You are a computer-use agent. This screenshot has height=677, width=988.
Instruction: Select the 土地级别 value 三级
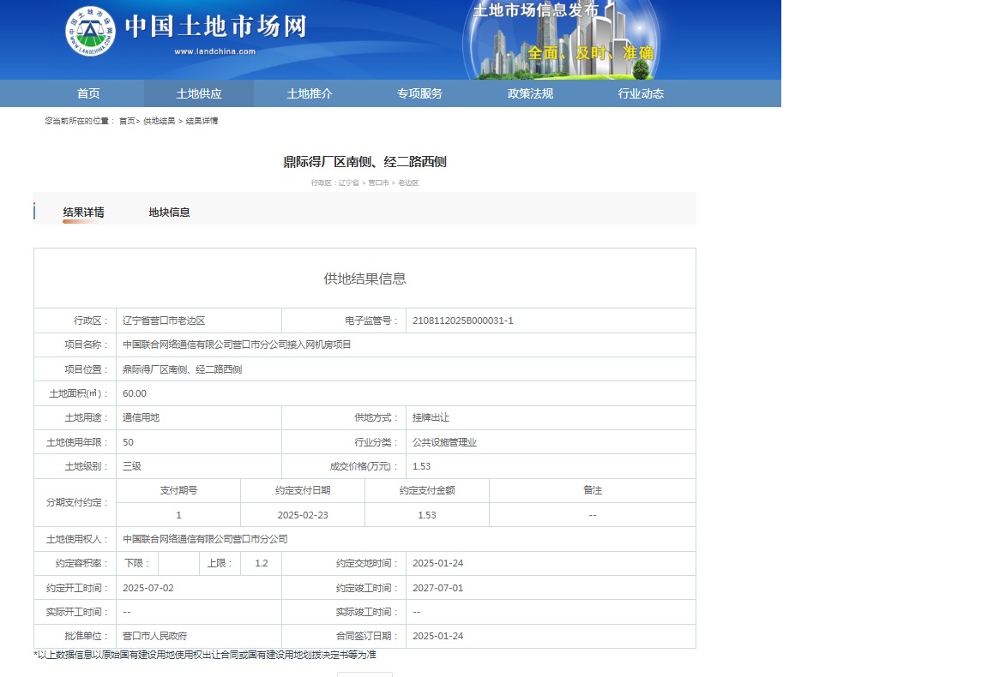(132, 466)
